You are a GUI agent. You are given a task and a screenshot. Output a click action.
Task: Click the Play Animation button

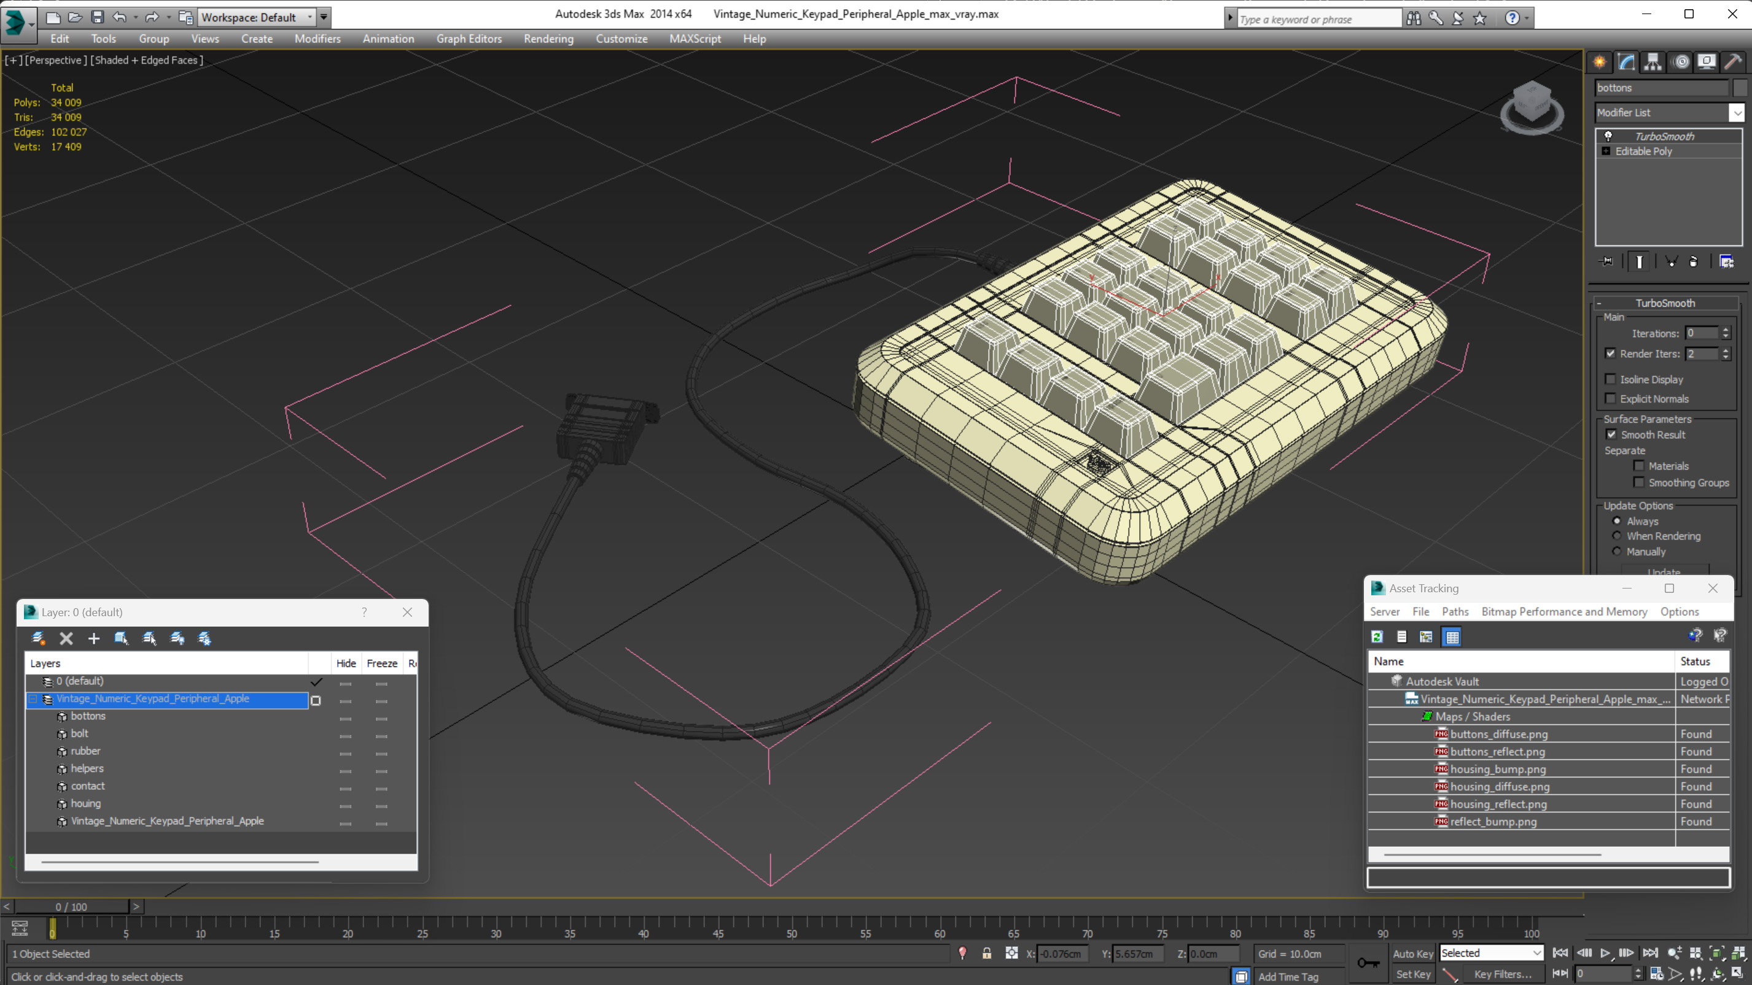(1605, 953)
